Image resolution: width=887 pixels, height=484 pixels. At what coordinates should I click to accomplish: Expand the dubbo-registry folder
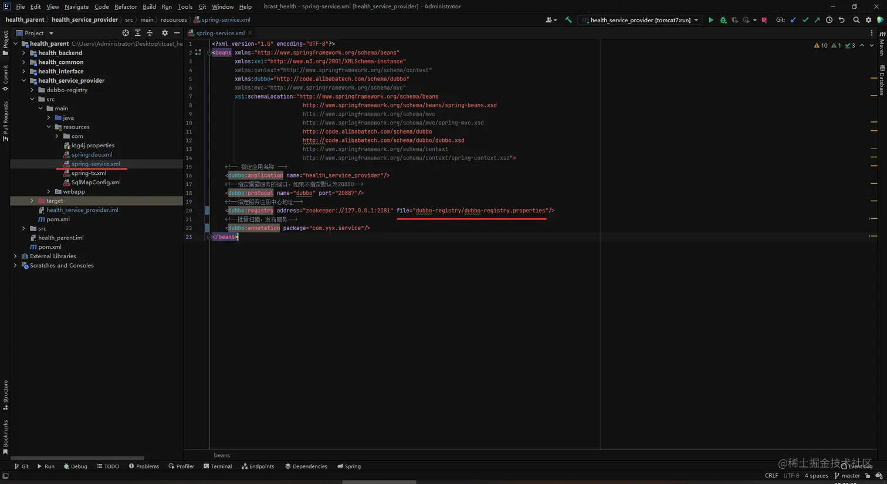pos(32,90)
